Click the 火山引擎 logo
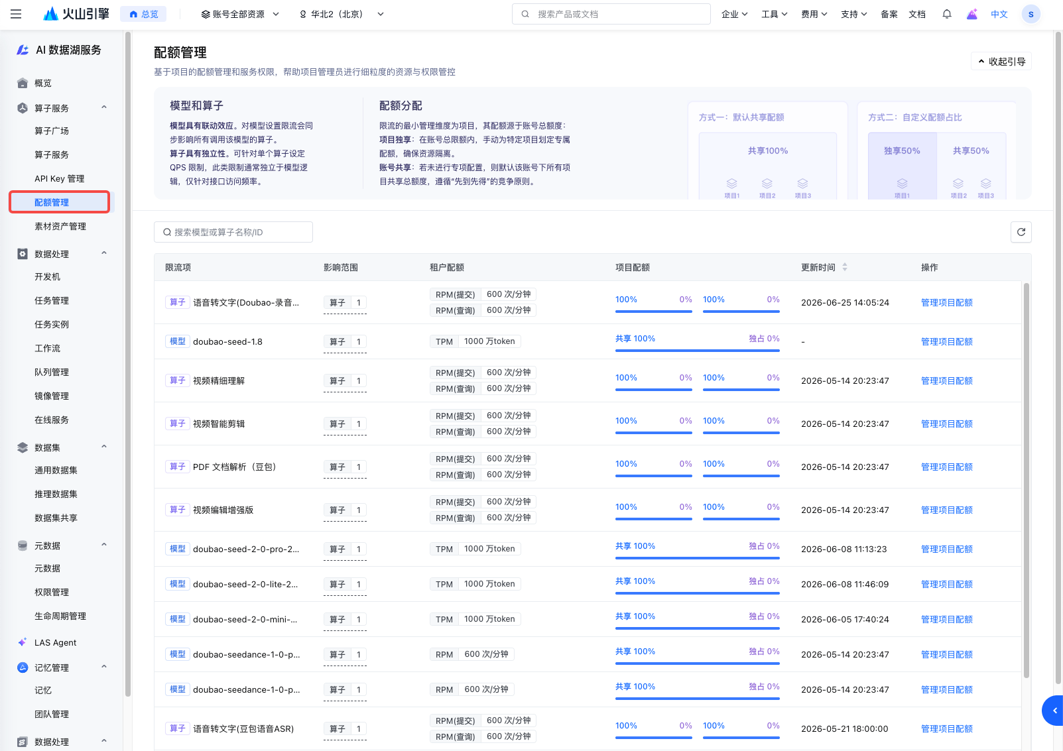 tap(76, 14)
